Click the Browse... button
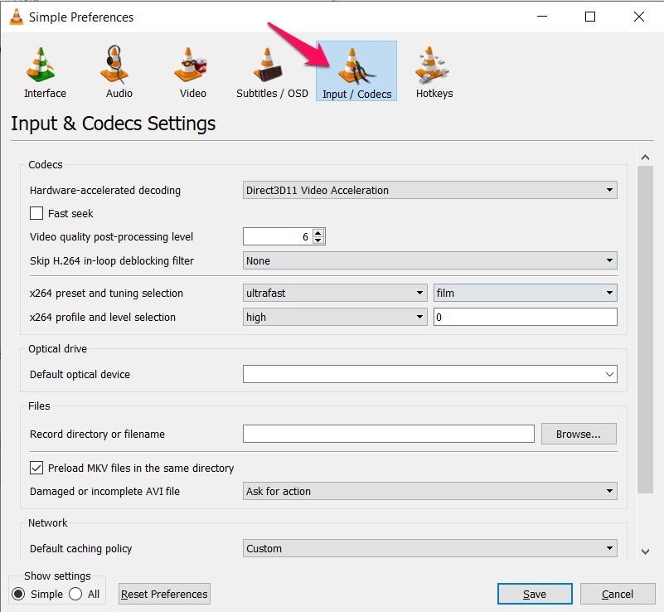The image size is (664, 612). 579,434
